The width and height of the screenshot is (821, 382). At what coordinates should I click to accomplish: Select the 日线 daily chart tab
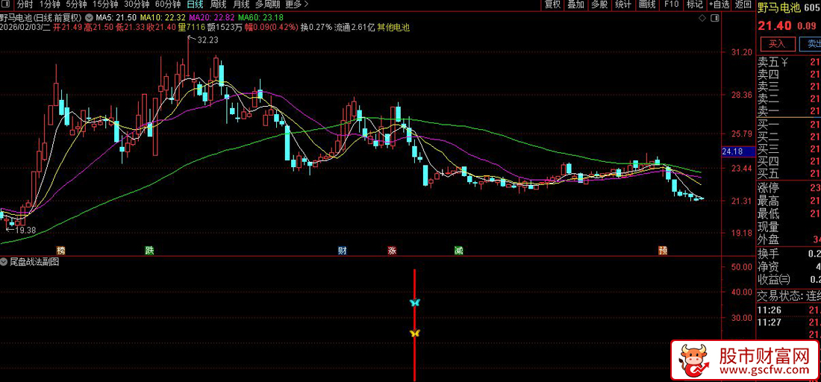(x=196, y=4)
